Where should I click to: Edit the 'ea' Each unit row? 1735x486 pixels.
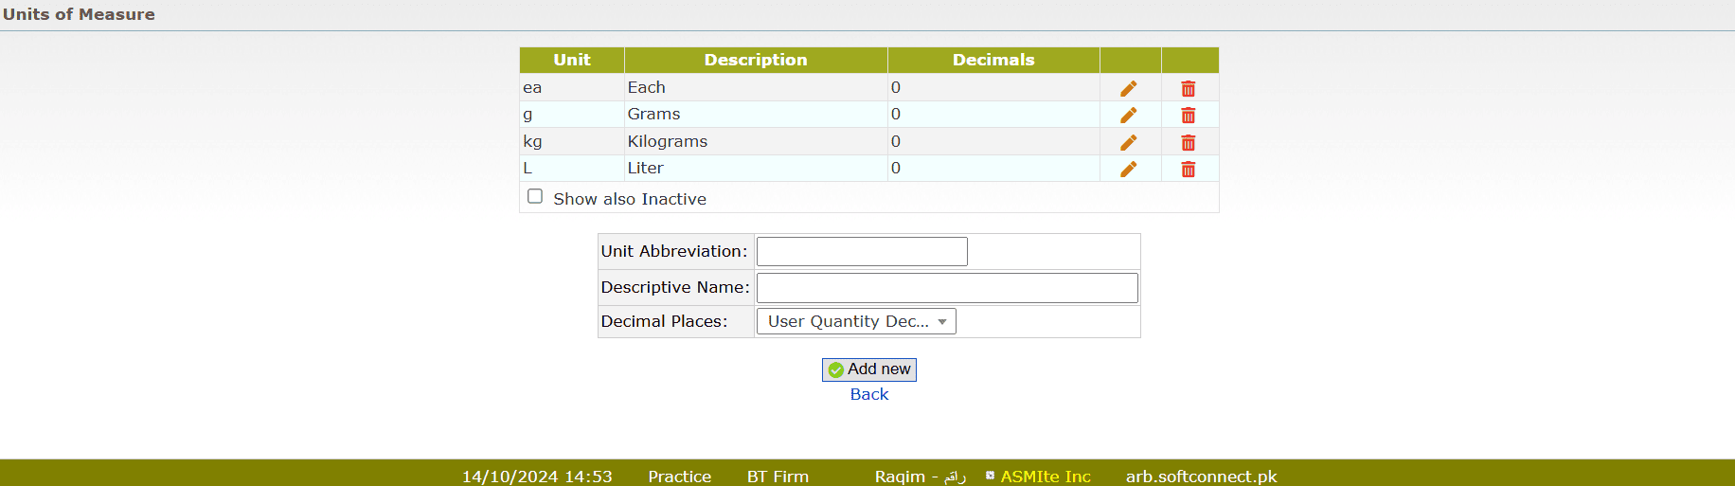[x=1128, y=88]
